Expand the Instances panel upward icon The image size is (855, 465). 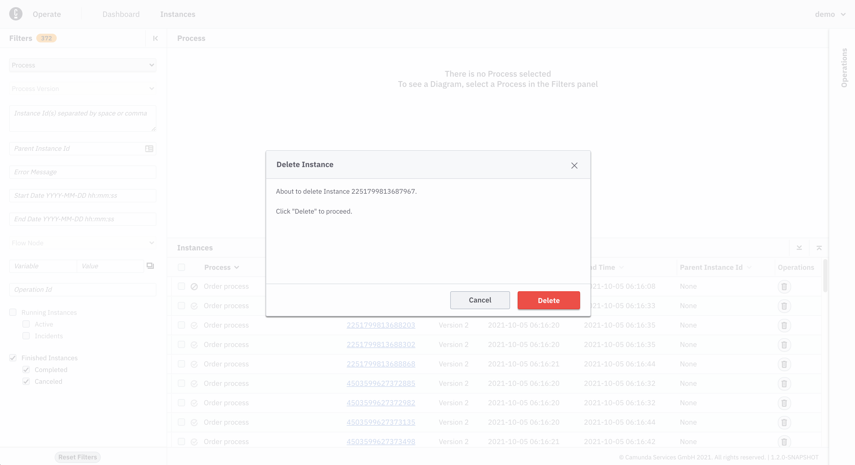pos(819,248)
